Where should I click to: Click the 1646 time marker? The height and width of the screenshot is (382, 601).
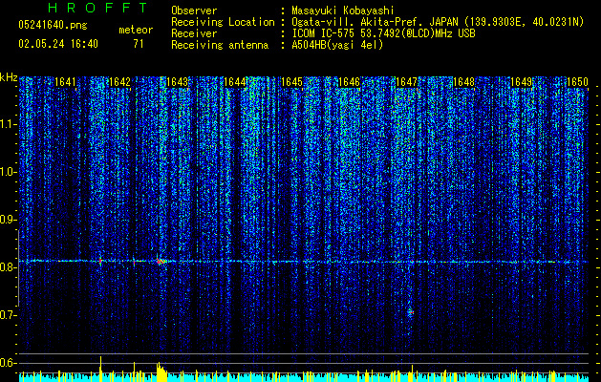pyautogui.click(x=349, y=82)
